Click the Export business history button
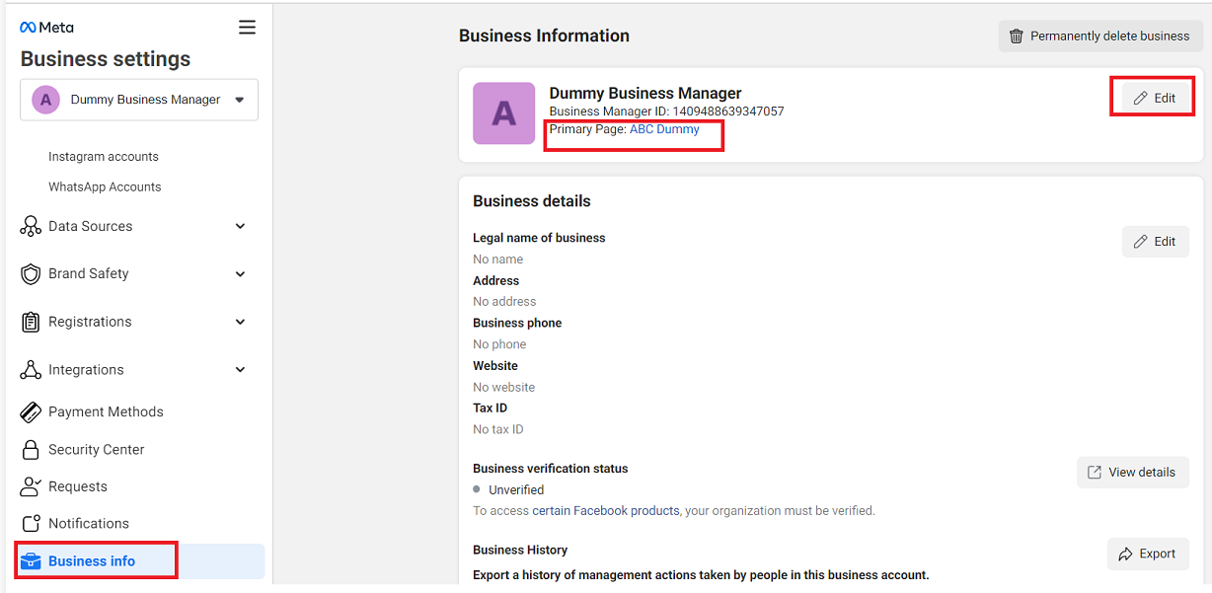 click(1148, 555)
